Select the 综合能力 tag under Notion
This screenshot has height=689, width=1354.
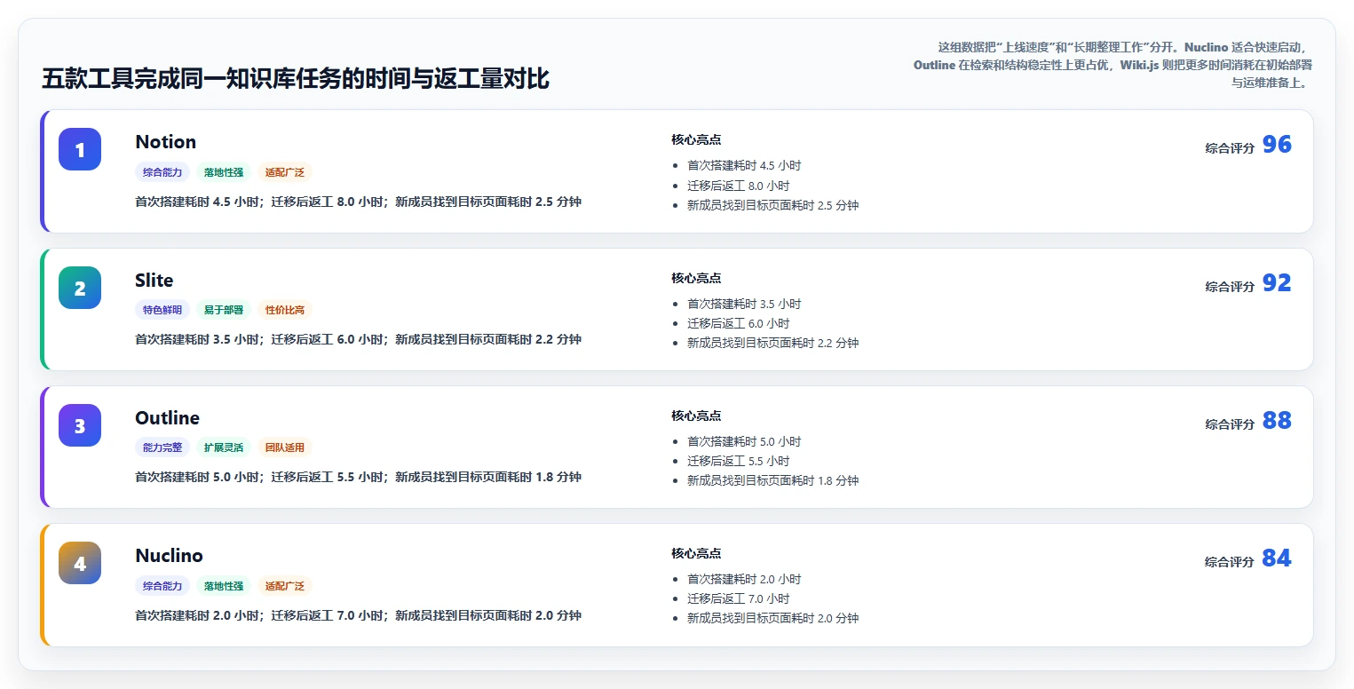coord(162,172)
